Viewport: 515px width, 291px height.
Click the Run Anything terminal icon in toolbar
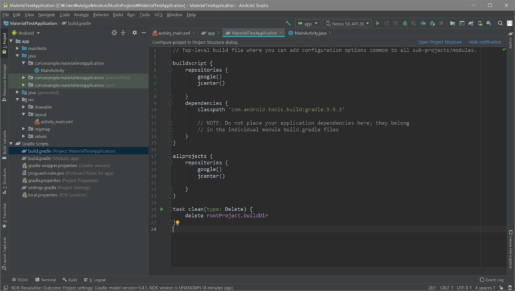pos(462,23)
